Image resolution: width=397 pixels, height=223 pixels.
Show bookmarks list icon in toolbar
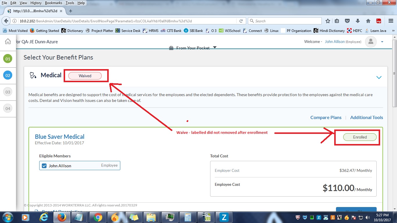click(x=337, y=21)
